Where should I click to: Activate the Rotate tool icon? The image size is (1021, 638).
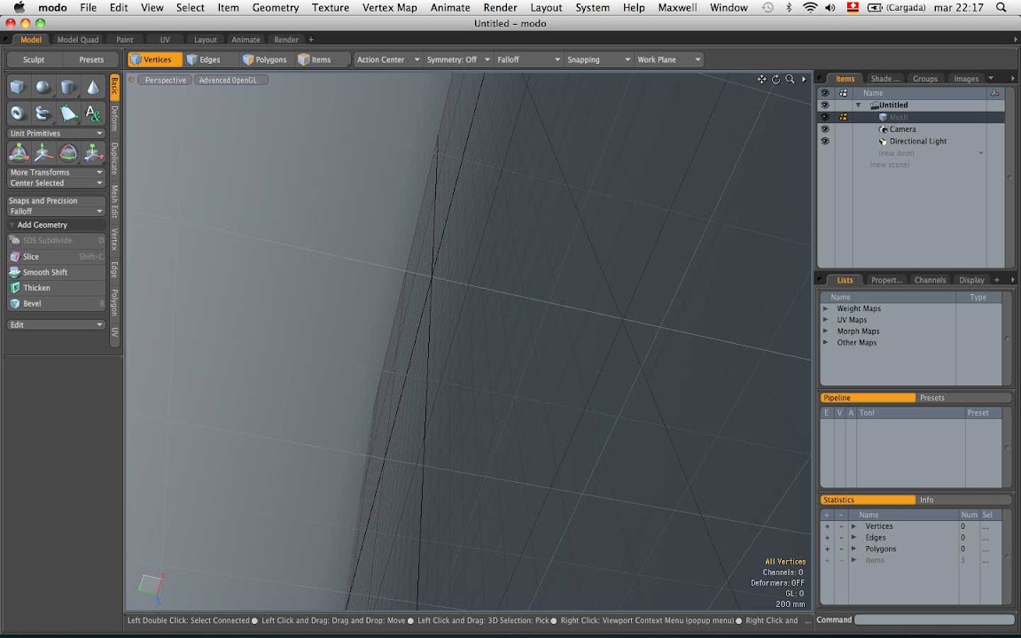(x=67, y=153)
